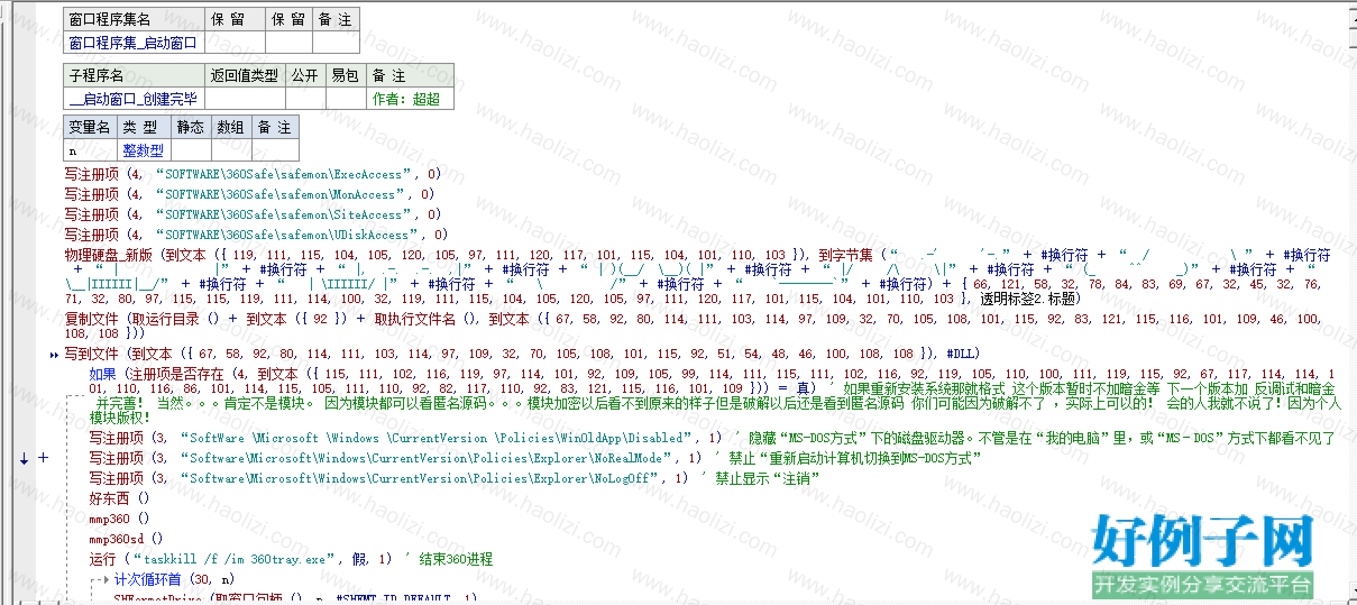Click the 取运行目录 () call
Image resolution: width=1357 pixels, height=605 pixels.
(176, 319)
